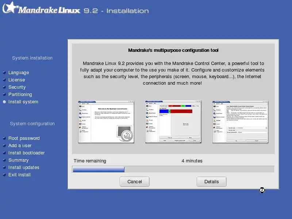This screenshot has width=292, height=219.
Task: Select the License step
Action: click(16, 80)
